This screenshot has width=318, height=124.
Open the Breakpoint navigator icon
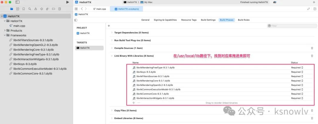(x=54, y=9)
